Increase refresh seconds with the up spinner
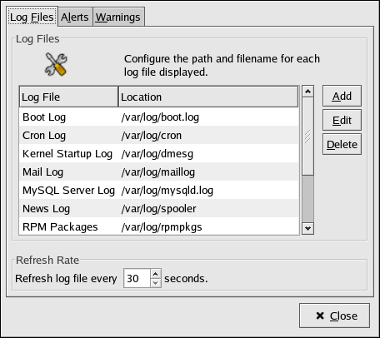Viewport: 380px width, 338px height. coord(156,274)
